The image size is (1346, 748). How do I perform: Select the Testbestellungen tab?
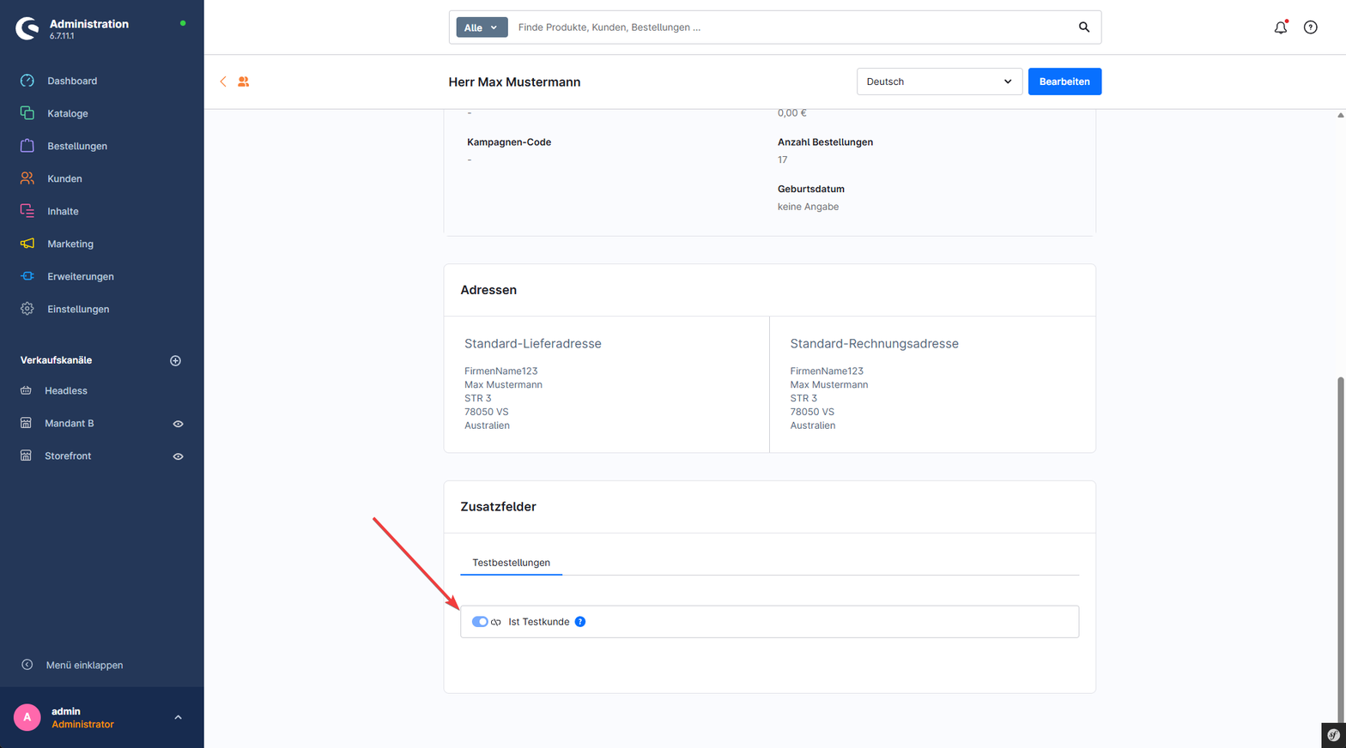point(511,563)
